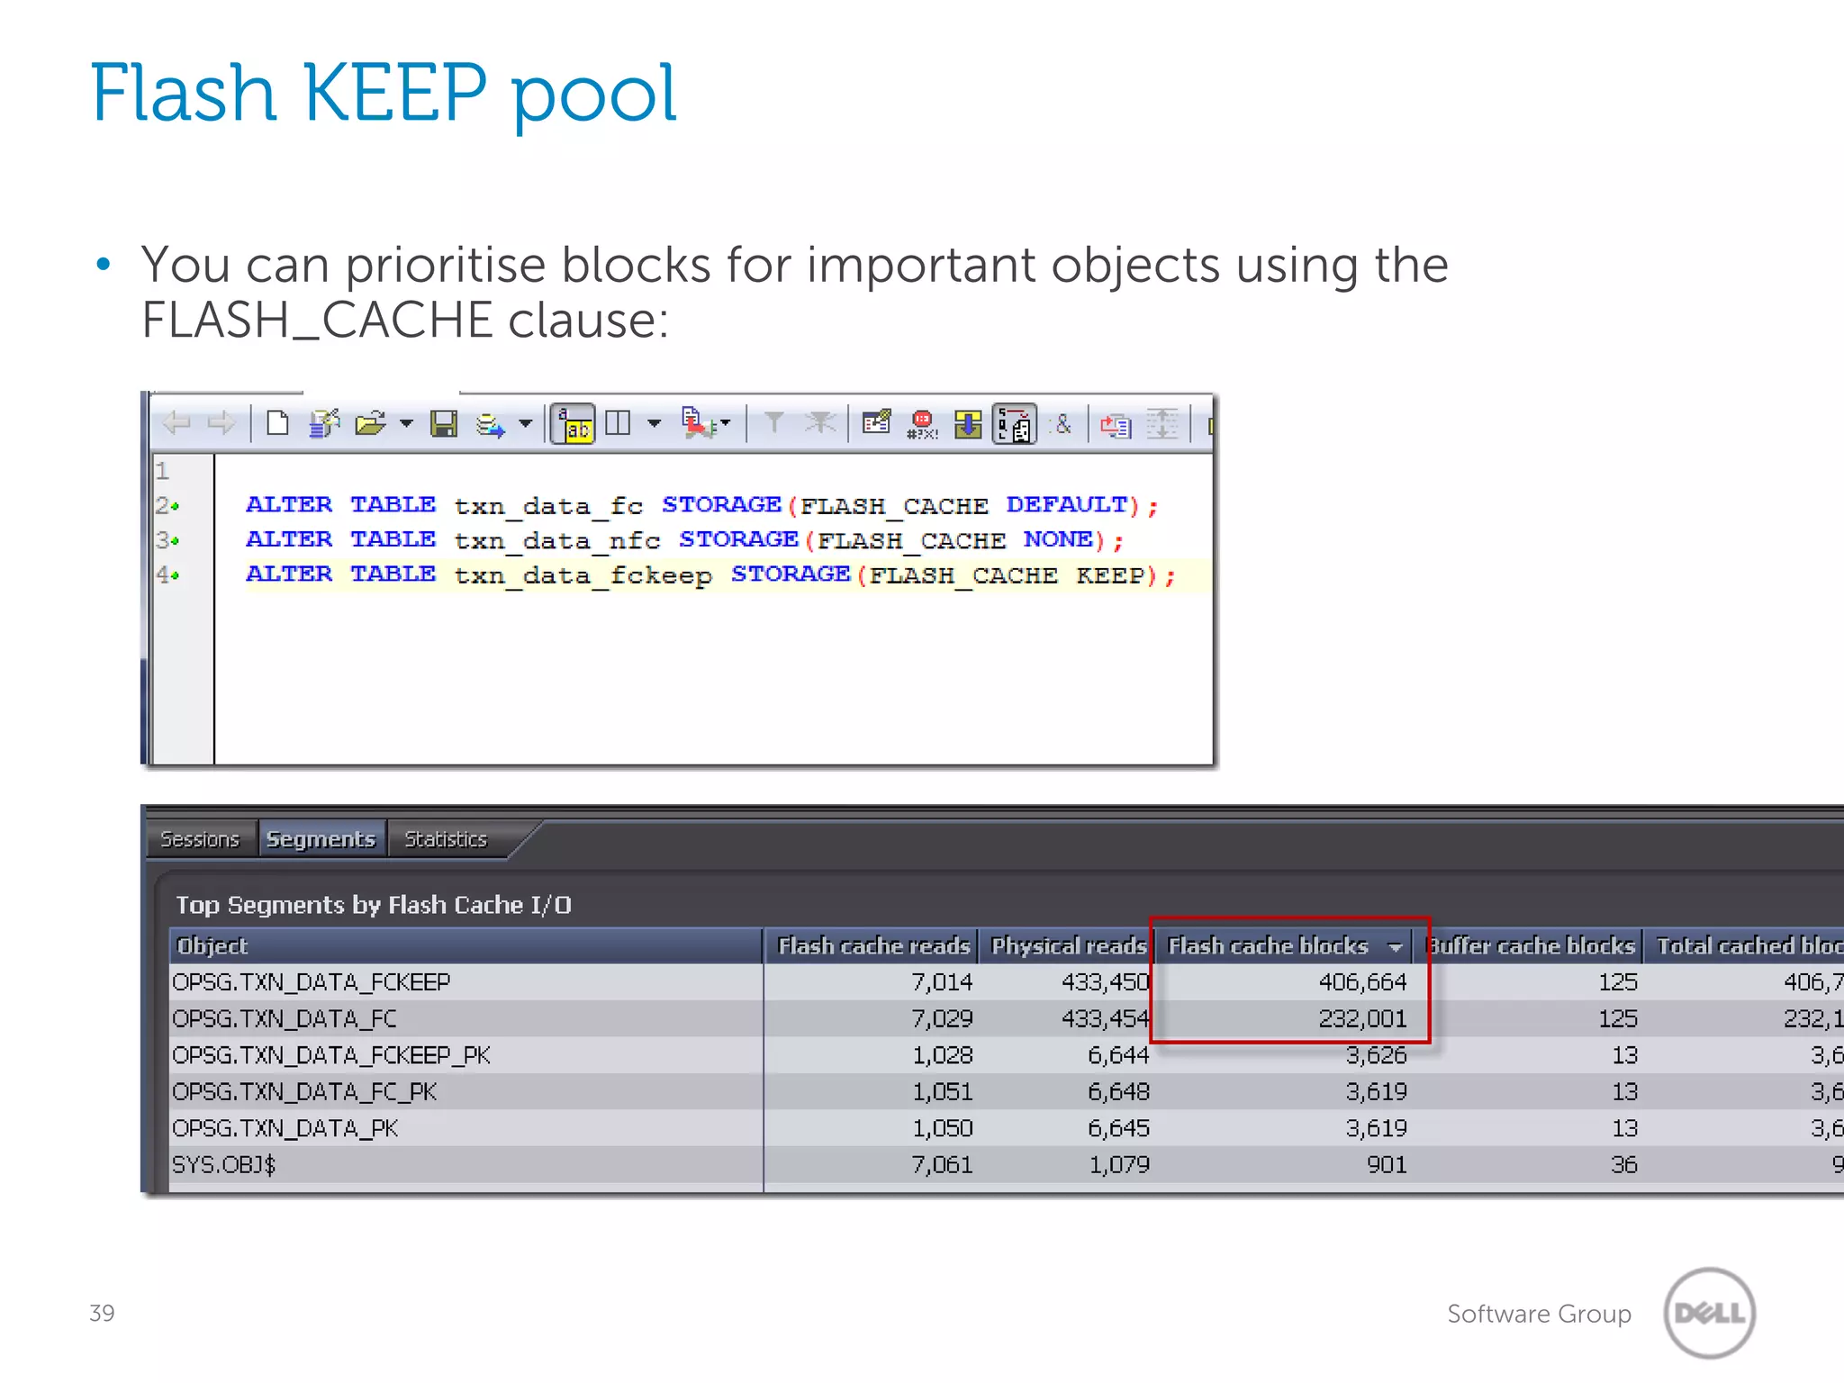Select the Segments tab
The image size is (1844, 1383).
click(321, 839)
